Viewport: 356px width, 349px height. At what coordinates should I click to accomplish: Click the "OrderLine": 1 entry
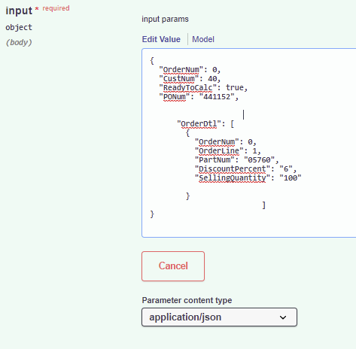[x=228, y=151]
